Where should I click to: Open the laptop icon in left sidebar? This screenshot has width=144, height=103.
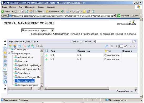click(x=5, y=77)
